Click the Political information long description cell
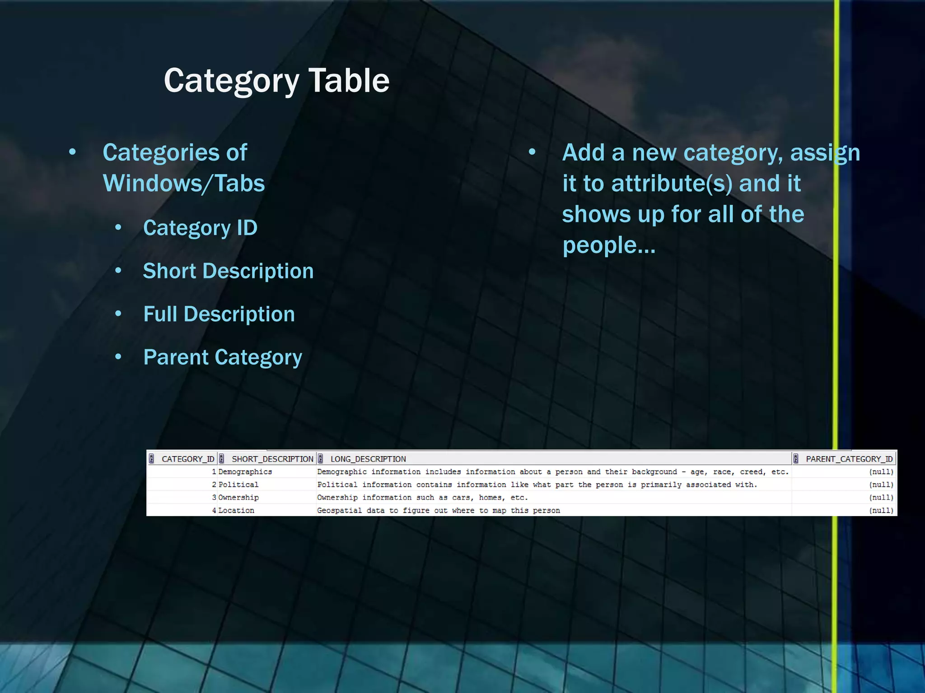925x693 pixels. pyautogui.click(x=554, y=485)
